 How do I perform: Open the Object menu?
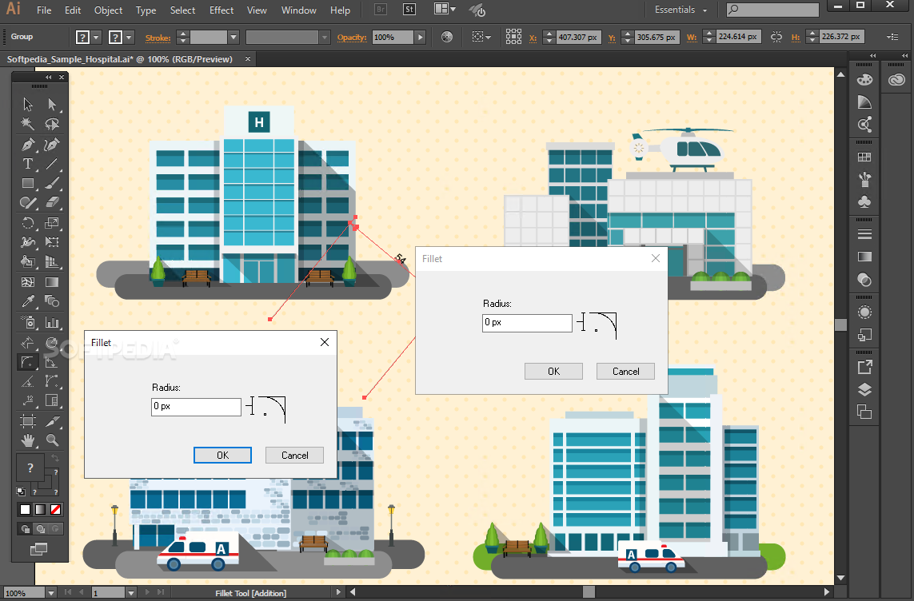pyautogui.click(x=109, y=10)
